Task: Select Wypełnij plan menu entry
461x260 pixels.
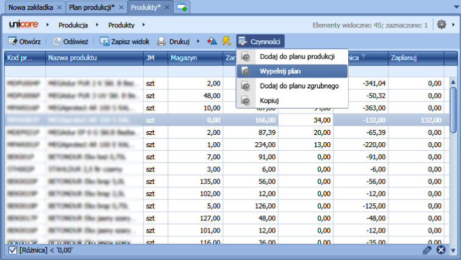Action: (x=280, y=71)
